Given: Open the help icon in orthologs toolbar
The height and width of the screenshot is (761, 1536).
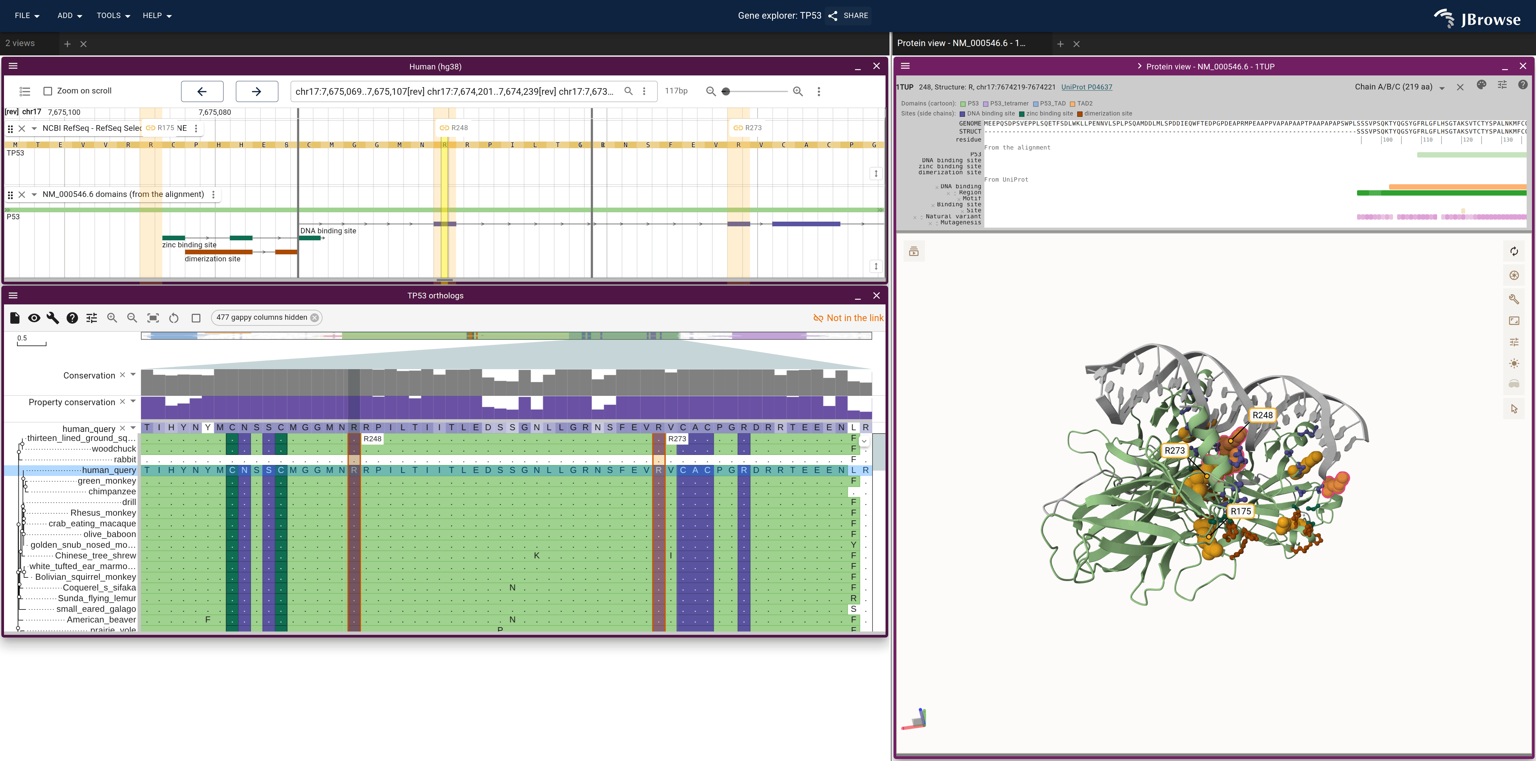Looking at the screenshot, I should pos(72,318).
